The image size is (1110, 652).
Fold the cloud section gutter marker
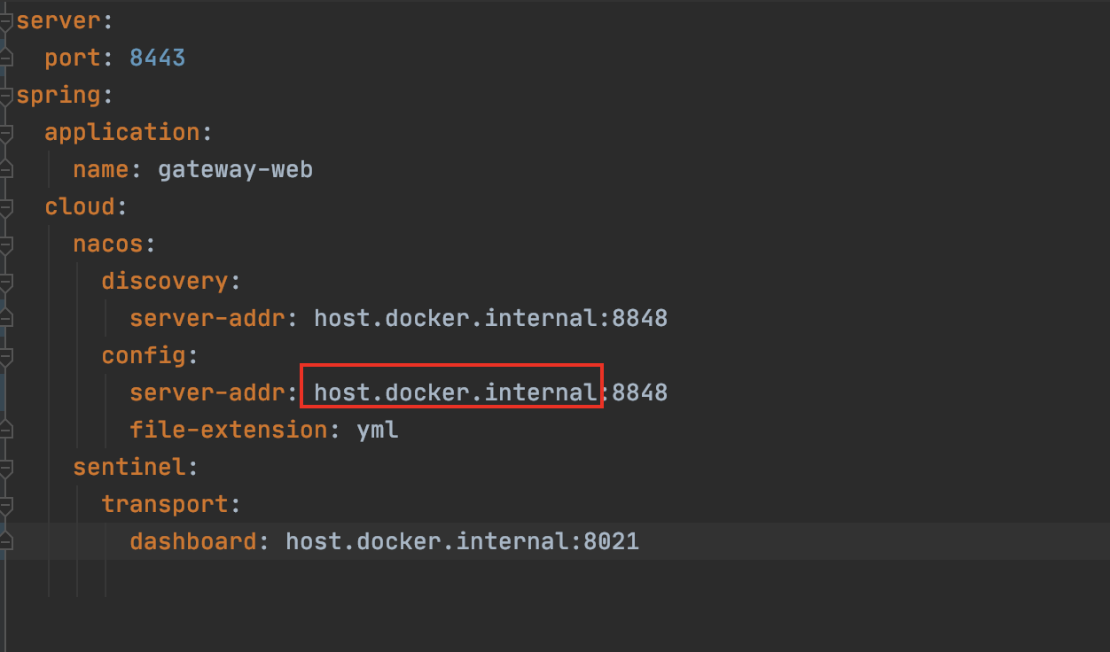pyautogui.click(x=6, y=207)
